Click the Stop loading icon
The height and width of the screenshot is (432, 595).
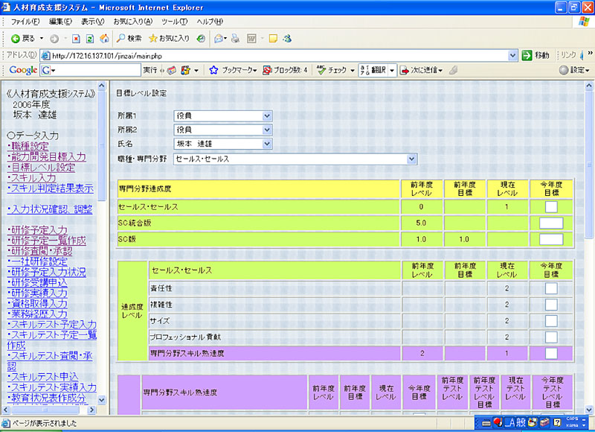75,38
